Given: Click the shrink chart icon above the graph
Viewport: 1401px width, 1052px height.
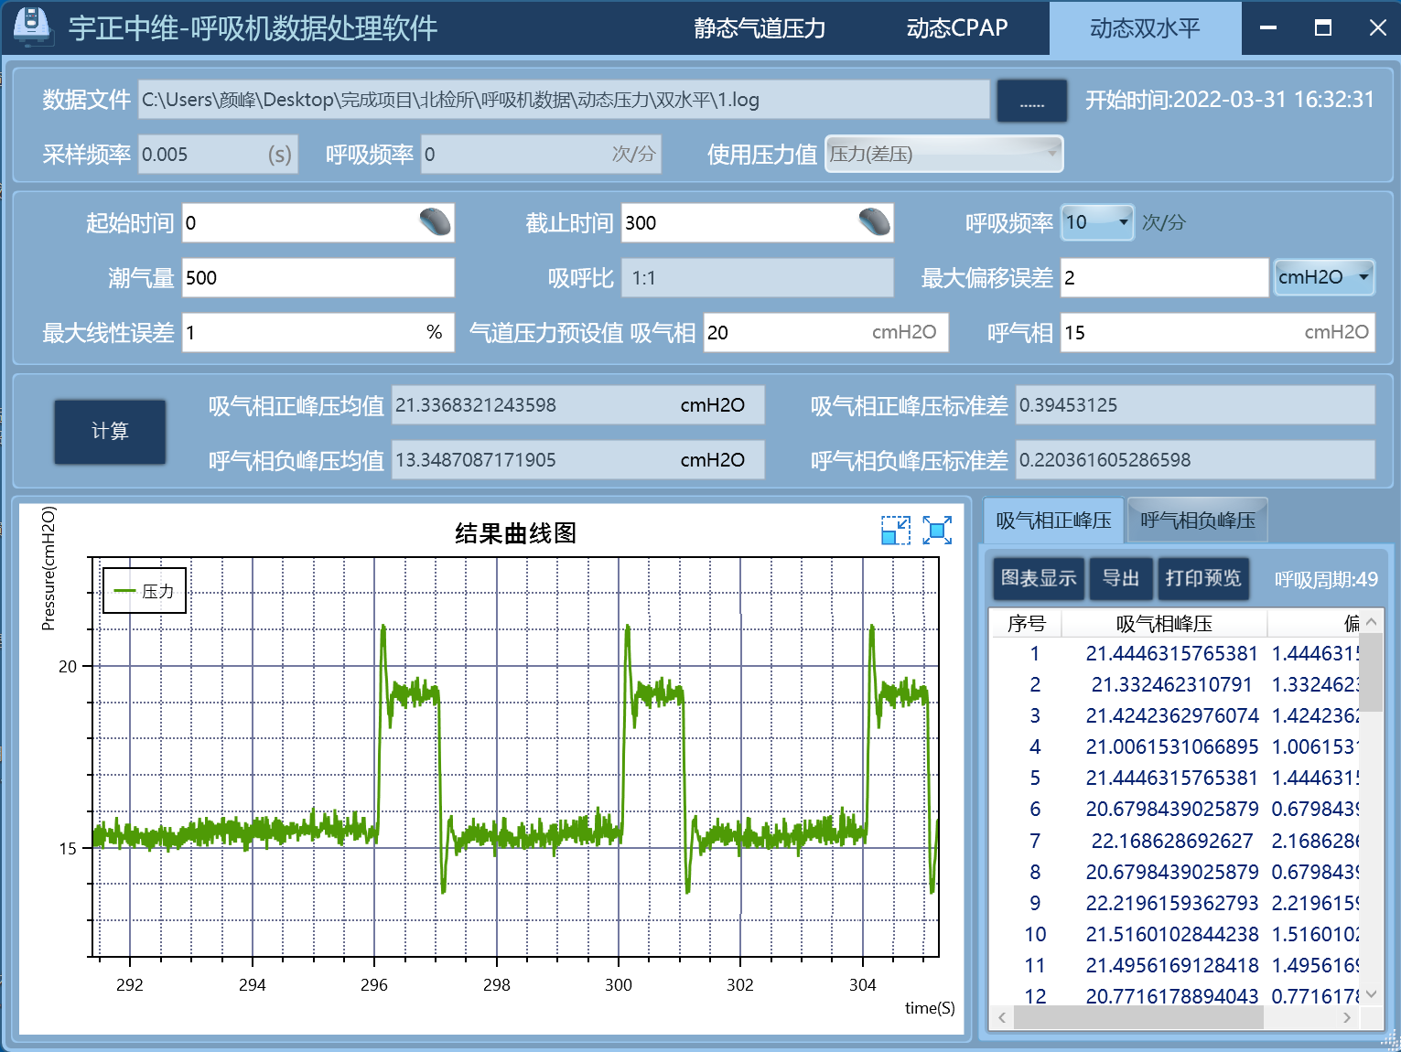Looking at the screenshot, I should pos(895,531).
